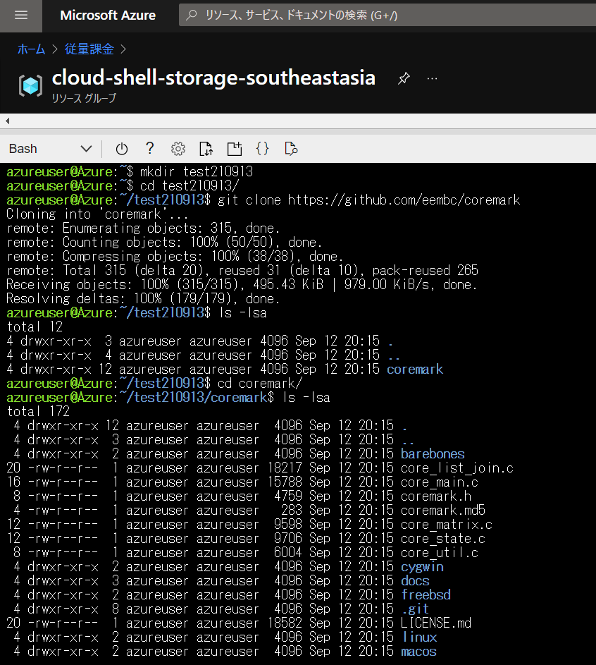Viewport: 596px width, 665px height.
Task: Open Cloud Shell settings gear
Action: pos(178,149)
